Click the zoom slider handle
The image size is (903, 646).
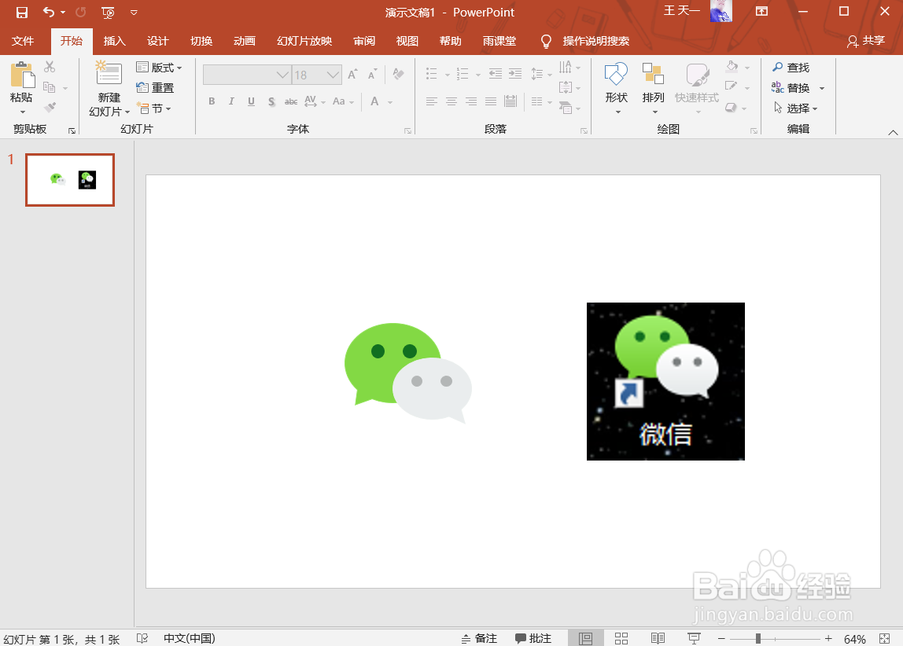coord(758,638)
